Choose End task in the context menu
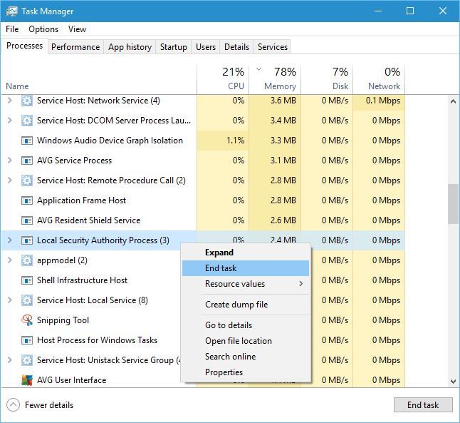The width and height of the screenshot is (460, 423). point(246,268)
